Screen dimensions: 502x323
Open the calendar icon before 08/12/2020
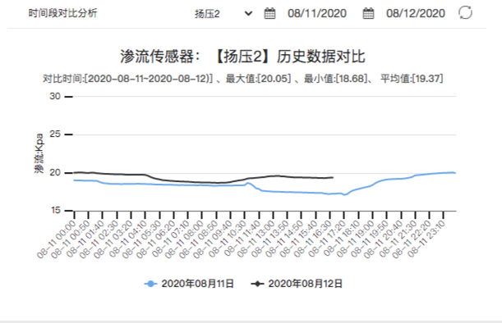tap(368, 13)
